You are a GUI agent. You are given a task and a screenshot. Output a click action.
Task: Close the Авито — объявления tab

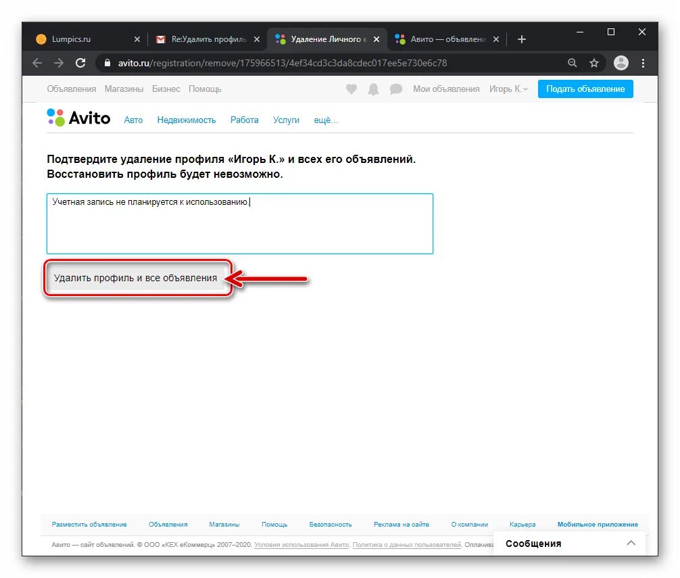[496, 39]
